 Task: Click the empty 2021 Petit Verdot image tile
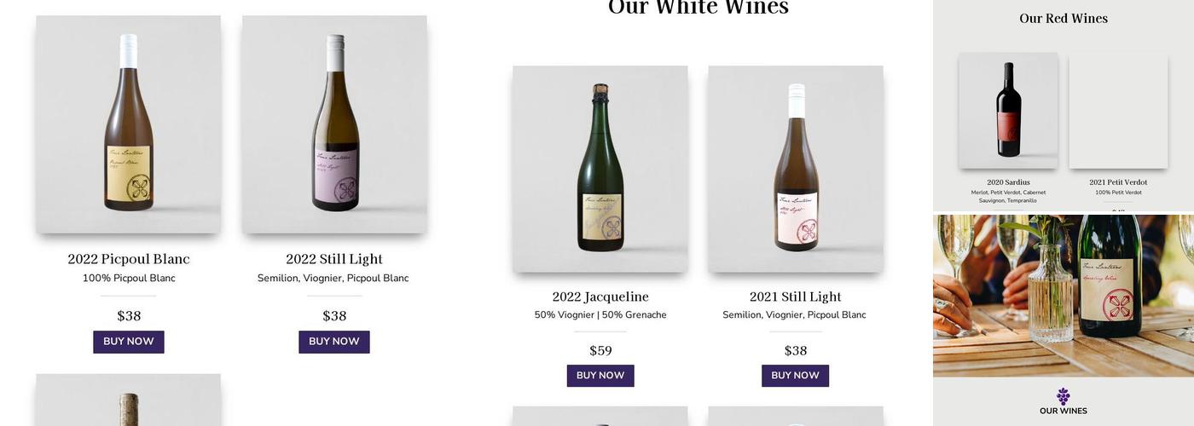pos(1118,111)
